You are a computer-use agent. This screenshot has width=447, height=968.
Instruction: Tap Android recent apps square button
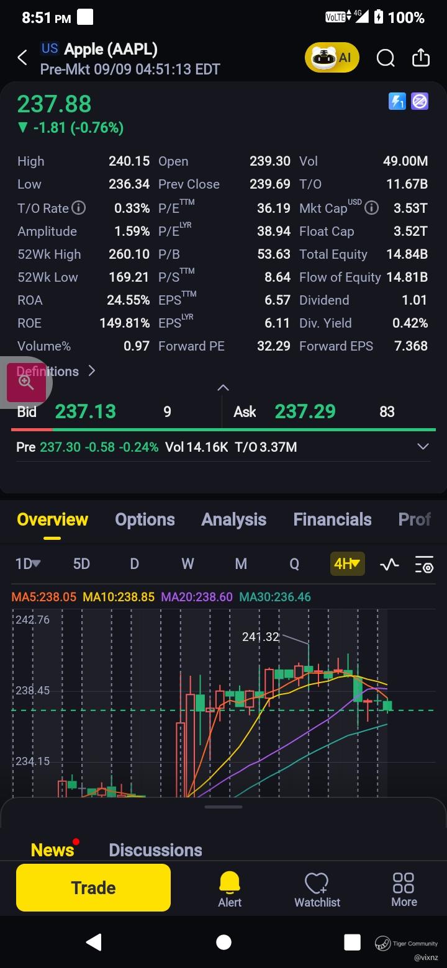tap(352, 942)
